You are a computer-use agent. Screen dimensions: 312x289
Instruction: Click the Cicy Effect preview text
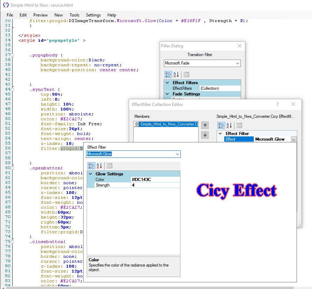(237, 190)
